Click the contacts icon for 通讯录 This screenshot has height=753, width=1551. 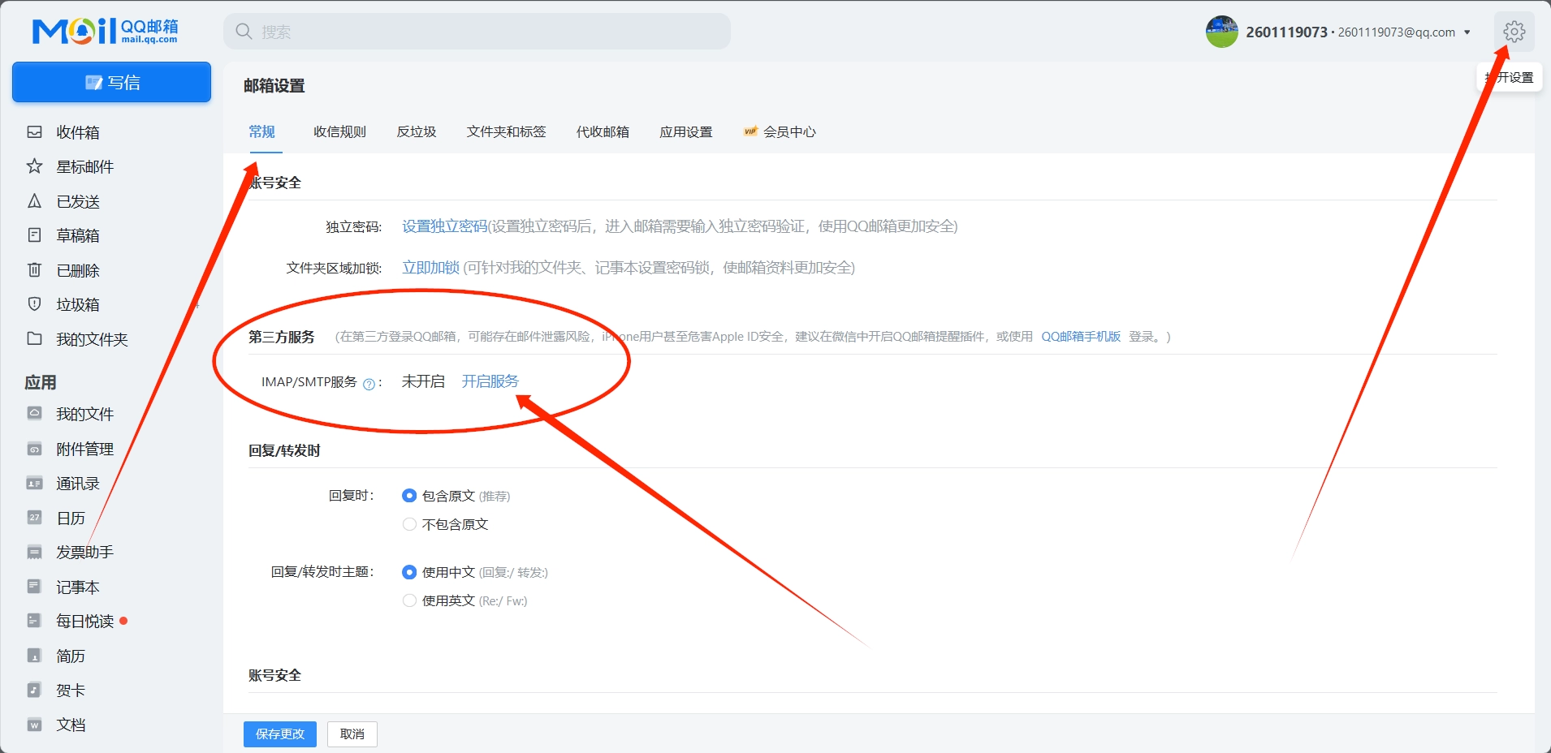coord(34,483)
